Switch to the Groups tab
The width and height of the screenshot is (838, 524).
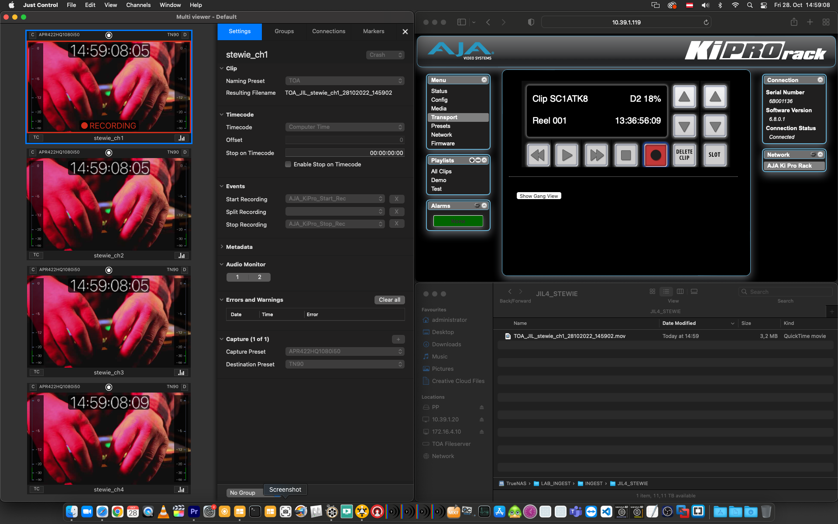tap(284, 31)
